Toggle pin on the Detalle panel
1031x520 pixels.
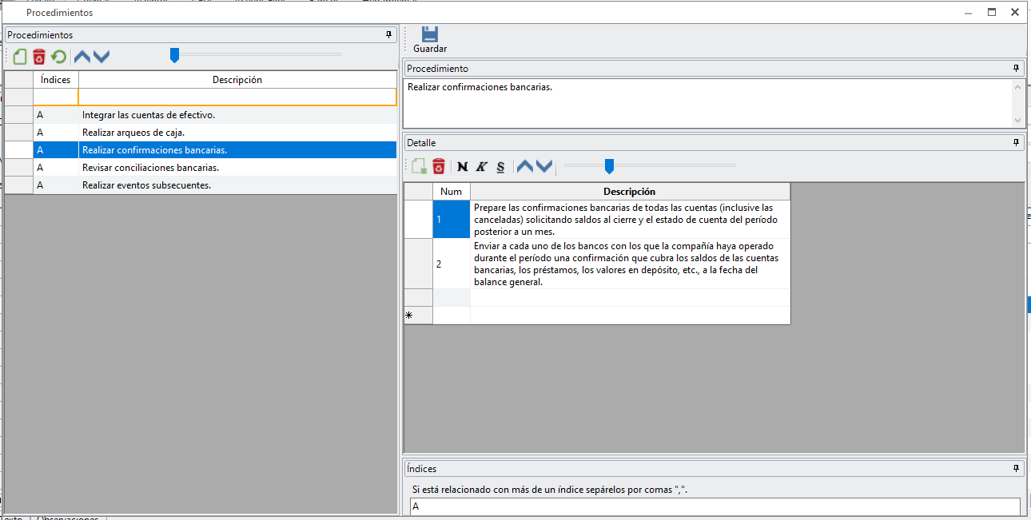pyautogui.click(x=1017, y=142)
